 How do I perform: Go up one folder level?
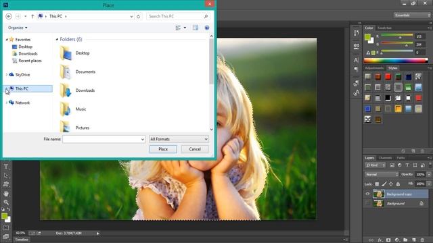click(32, 16)
